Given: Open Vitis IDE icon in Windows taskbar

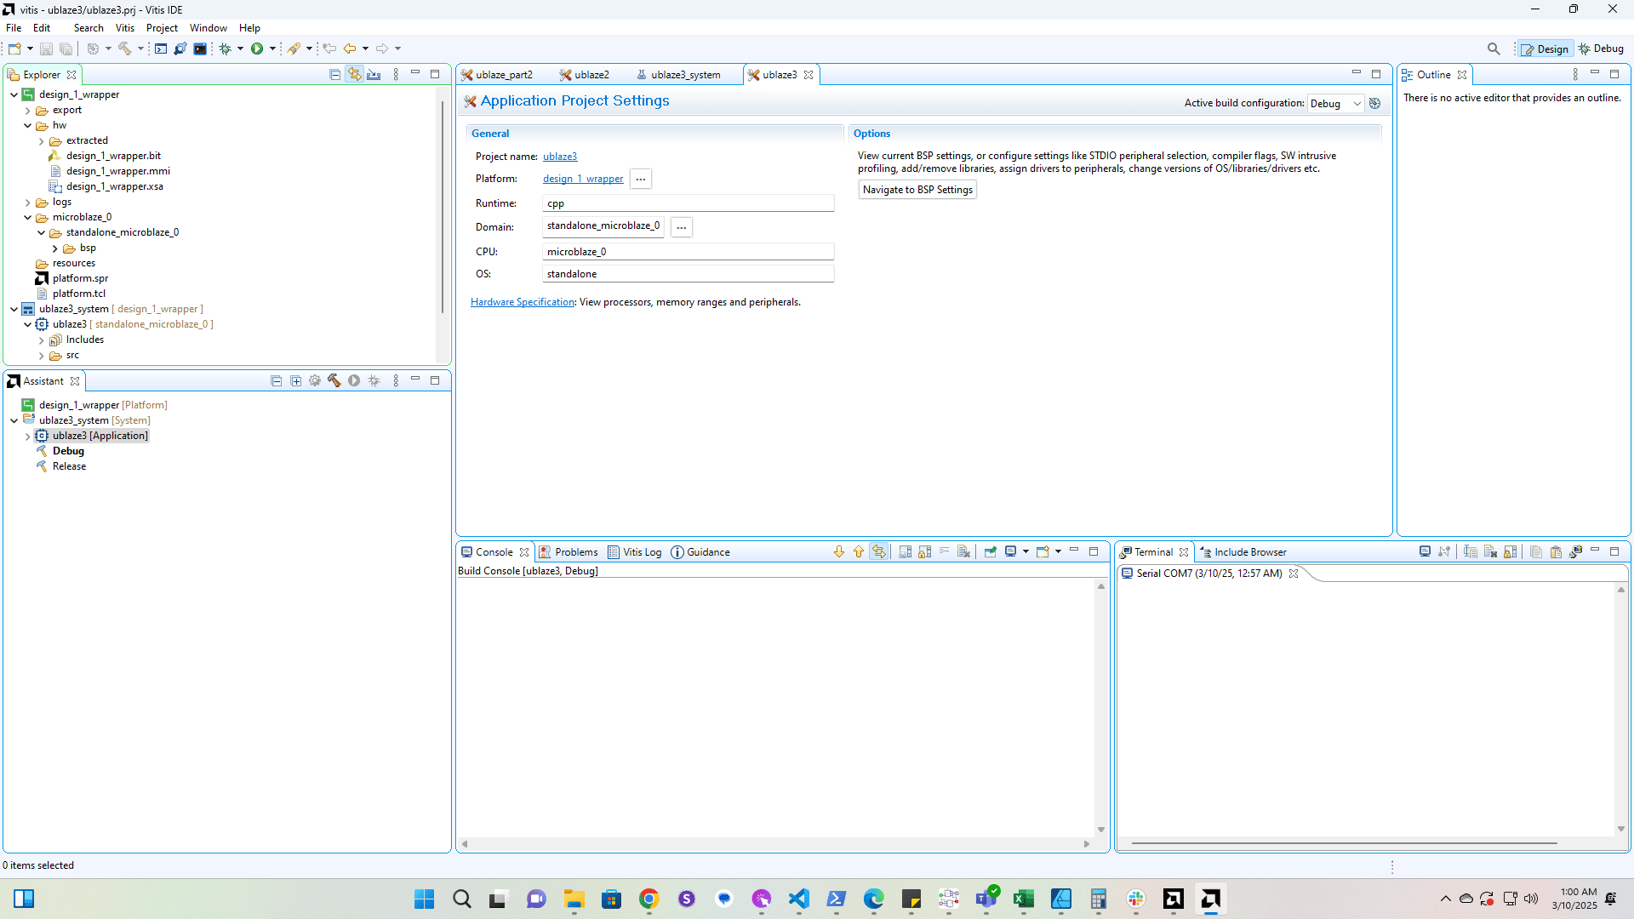Looking at the screenshot, I should click(1210, 899).
